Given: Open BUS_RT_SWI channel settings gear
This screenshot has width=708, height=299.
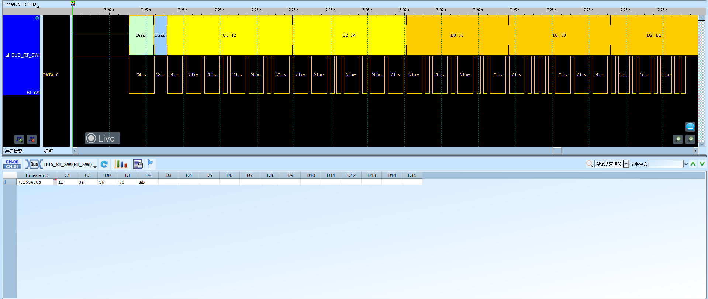Looking at the screenshot, I should pos(37,18).
